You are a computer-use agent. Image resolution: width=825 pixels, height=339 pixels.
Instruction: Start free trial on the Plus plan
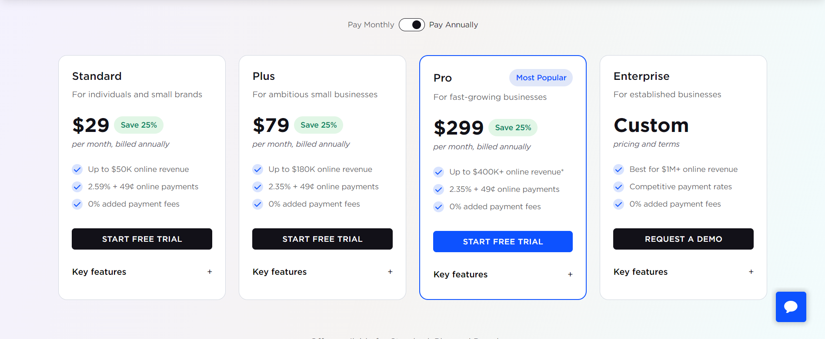322,239
